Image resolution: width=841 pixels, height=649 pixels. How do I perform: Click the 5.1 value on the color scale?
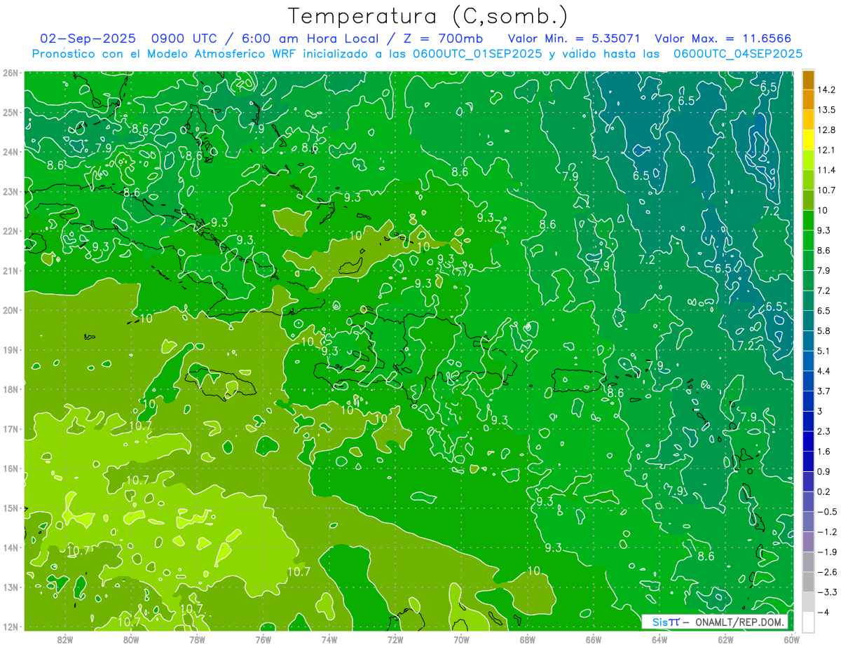824,351
